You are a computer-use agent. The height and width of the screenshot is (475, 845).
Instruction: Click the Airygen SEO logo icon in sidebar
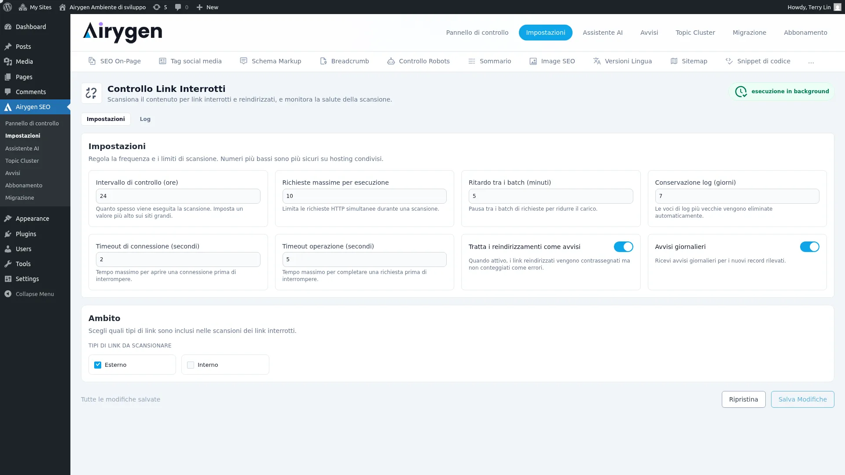(x=8, y=107)
